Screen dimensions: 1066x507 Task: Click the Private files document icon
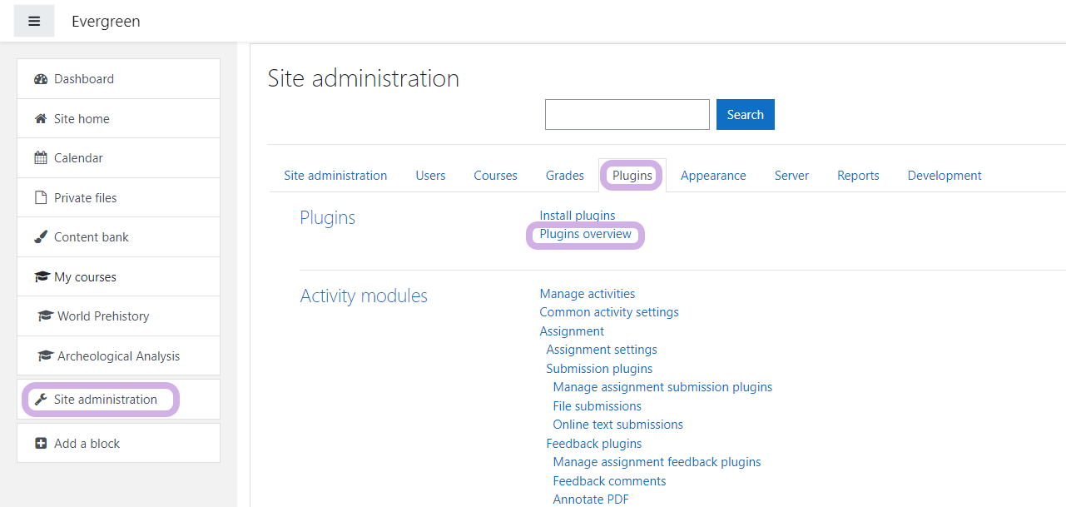41,198
